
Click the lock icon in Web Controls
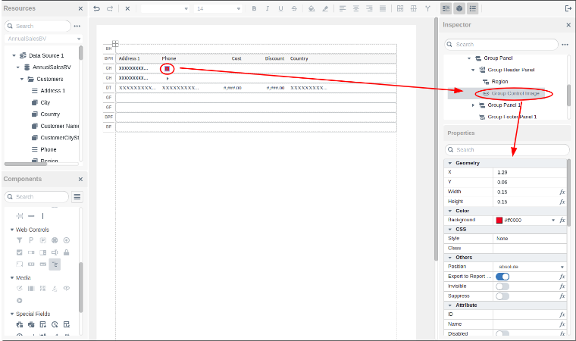(x=66, y=252)
